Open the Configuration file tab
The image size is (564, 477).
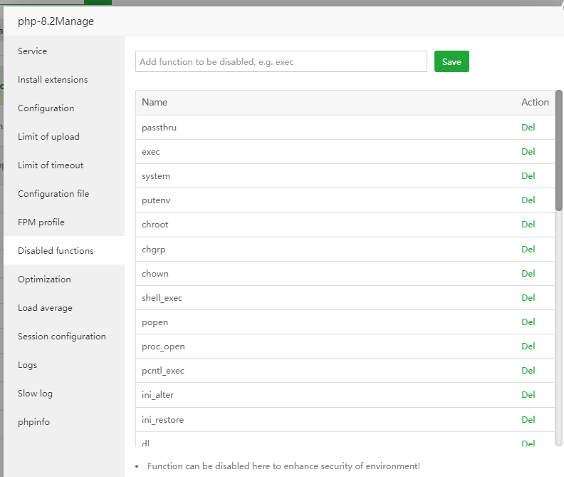(53, 194)
